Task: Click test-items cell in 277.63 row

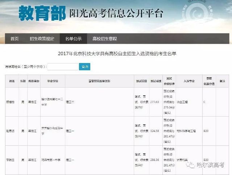Action: tap(142, 102)
